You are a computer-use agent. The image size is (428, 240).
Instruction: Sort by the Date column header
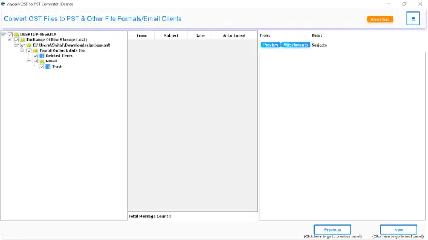pos(200,35)
